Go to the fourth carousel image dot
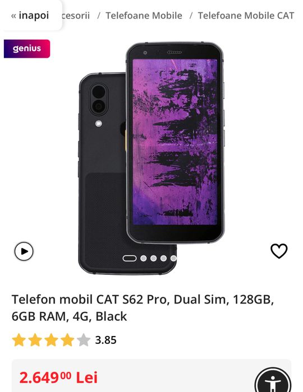The width and height of the screenshot is (303, 392). tap(163, 258)
